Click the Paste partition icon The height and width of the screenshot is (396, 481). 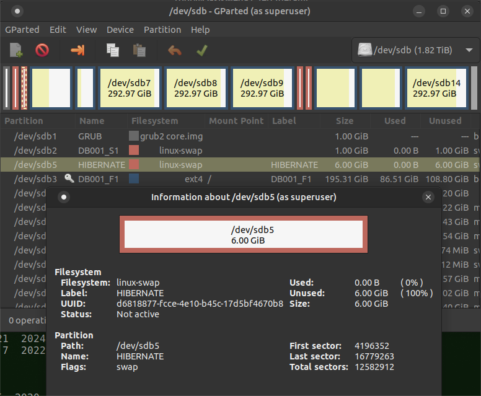139,50
